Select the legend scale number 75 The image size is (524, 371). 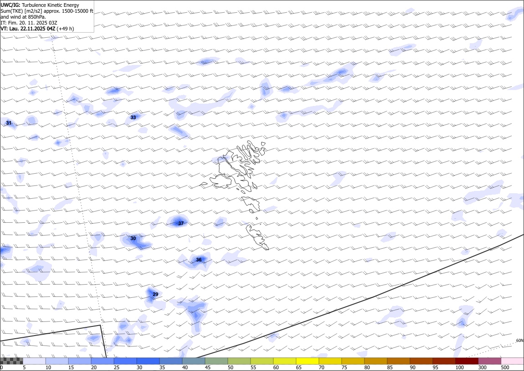click(344, 367)
